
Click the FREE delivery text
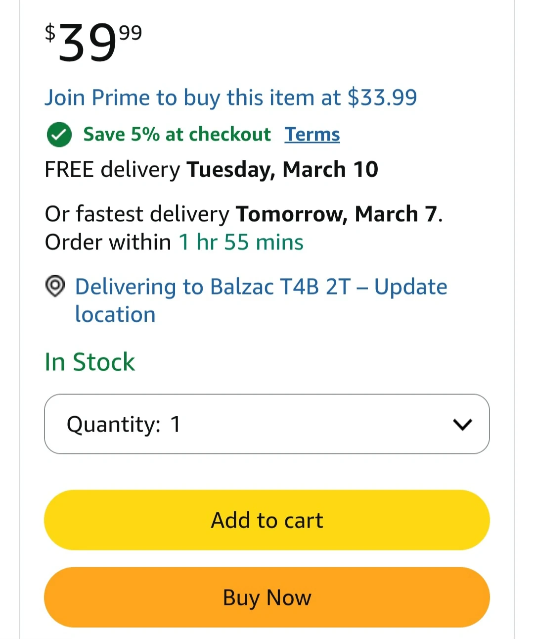112,170
